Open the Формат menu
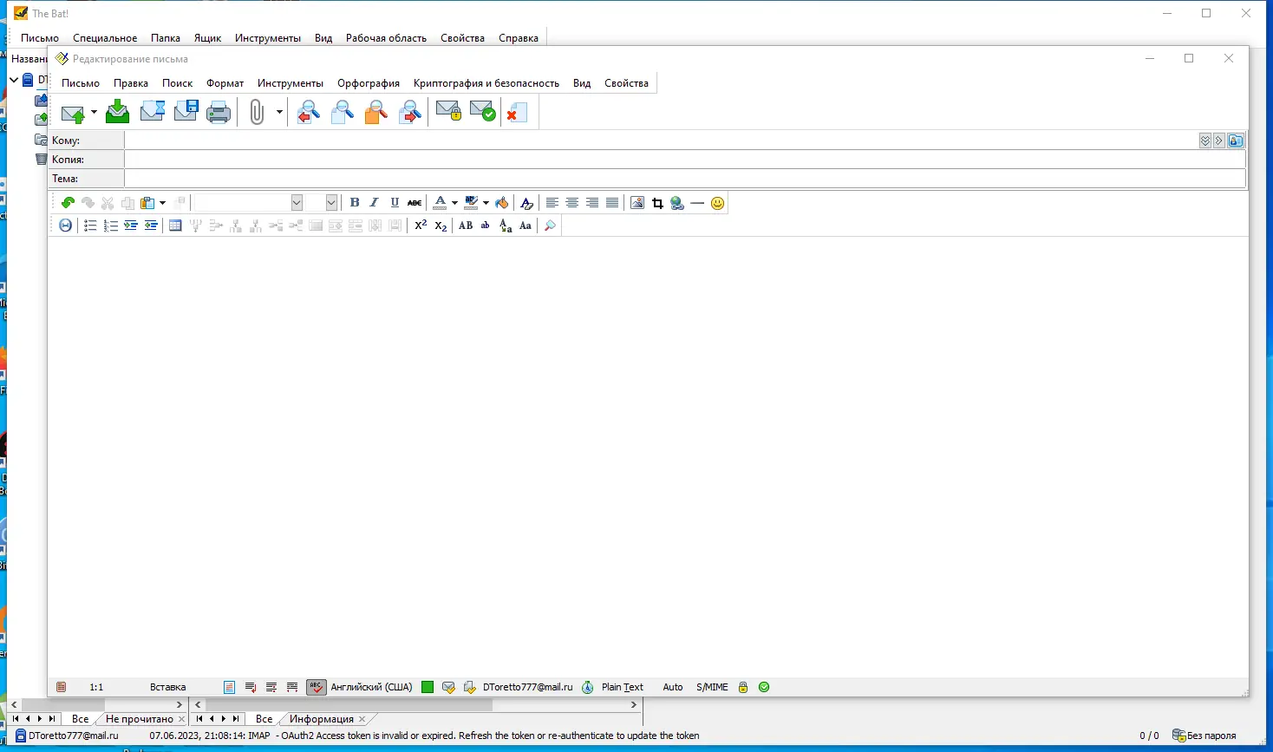This screenshot has height=752, width=1273. pyautogui.click(x=225, y=83)
